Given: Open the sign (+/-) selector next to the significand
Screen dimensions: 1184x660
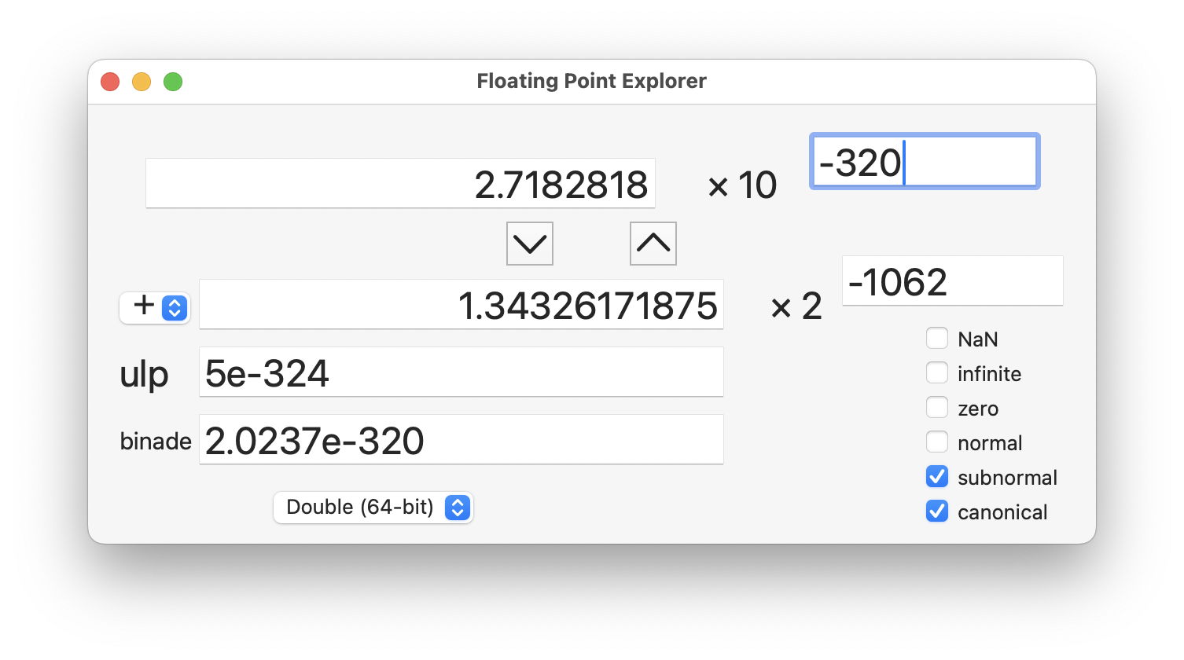Looking at the screenshot, I should point(154,308).
